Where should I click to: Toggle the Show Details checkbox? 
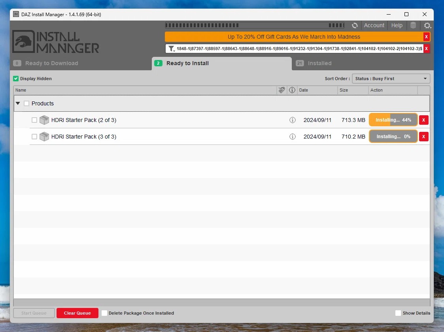[398, 313]
